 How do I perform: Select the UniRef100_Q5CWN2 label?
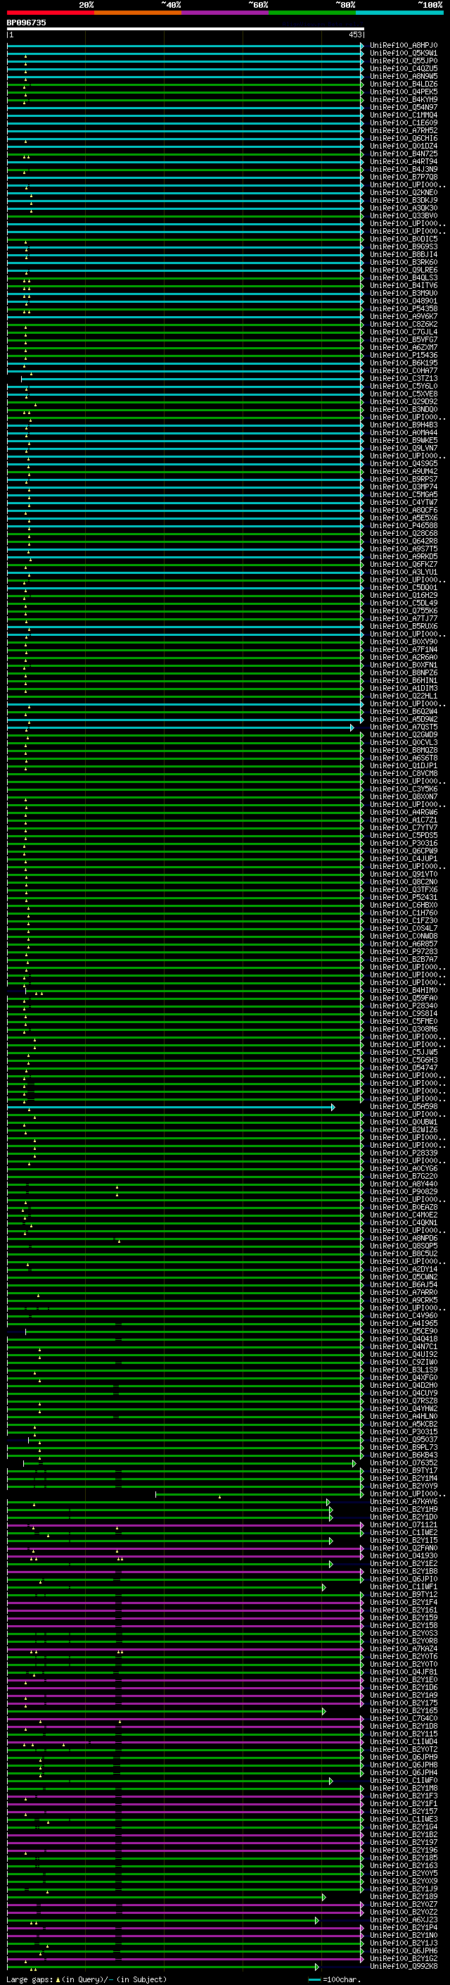[x=403, y=1277]
